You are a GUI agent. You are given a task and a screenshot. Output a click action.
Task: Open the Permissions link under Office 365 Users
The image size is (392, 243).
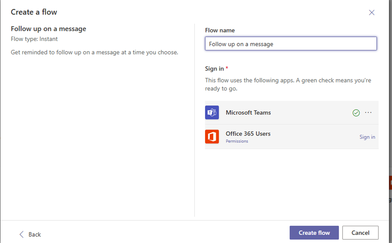click(237, 141)
